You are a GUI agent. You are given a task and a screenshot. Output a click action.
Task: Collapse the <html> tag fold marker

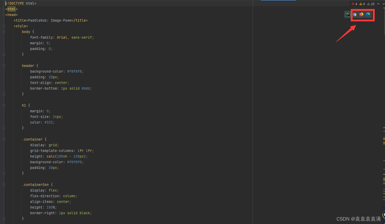pyautogui.click(x=4, y=9)
